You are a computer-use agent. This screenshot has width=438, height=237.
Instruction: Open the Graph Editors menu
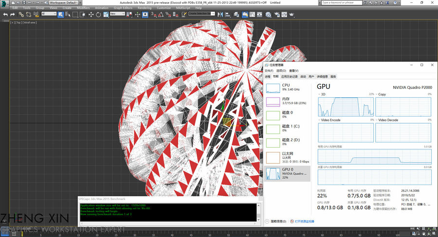(x=123, y=8)
